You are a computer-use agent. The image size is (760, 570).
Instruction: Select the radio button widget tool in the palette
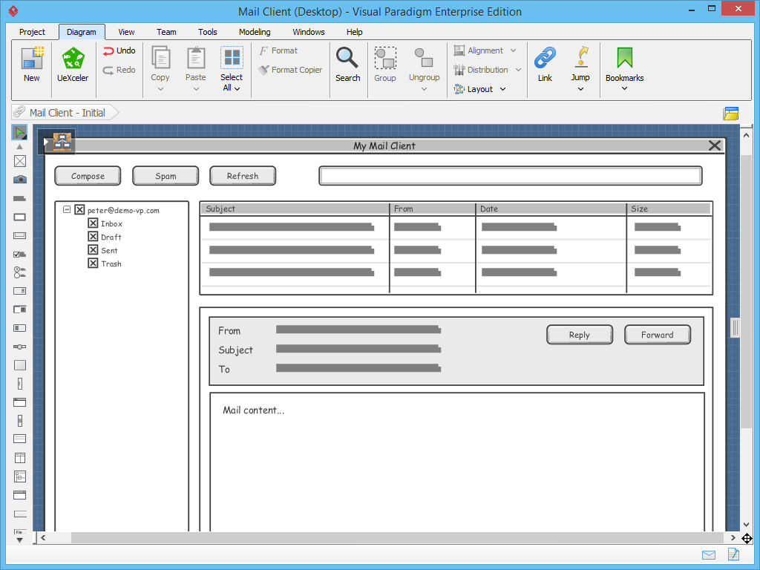(20, 272)
